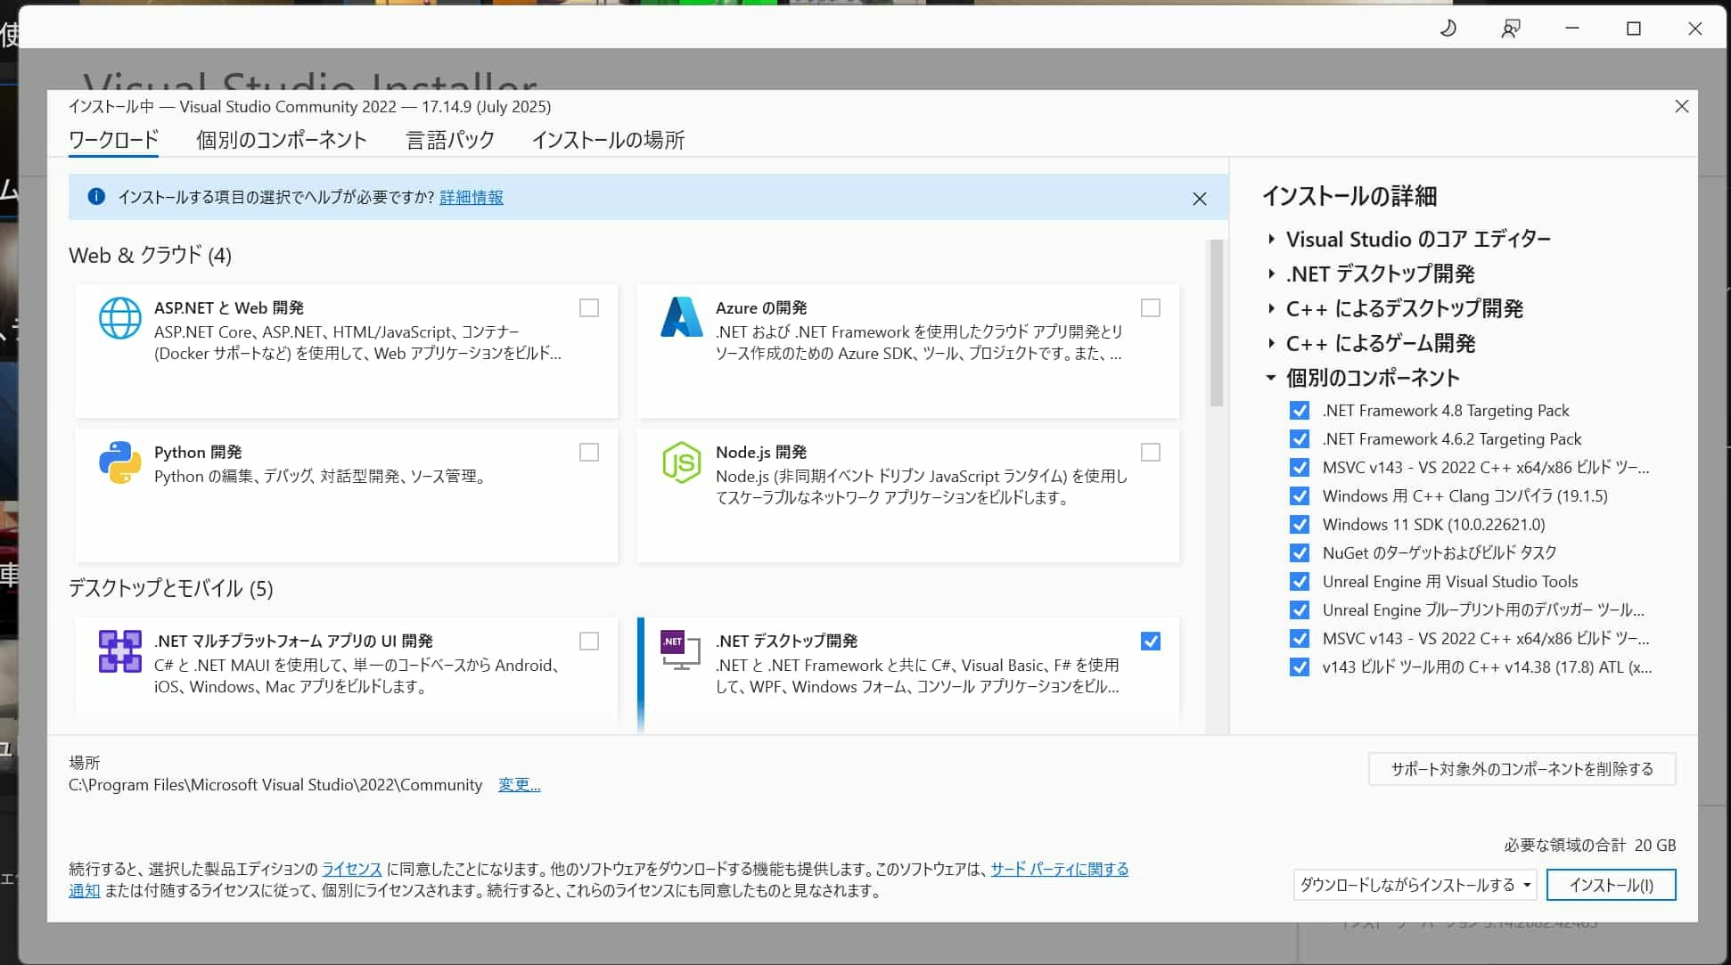The image size is (1731, 965).
Task: Collapse the 個別のコンポーネント section
Action: coord(1271,378)
